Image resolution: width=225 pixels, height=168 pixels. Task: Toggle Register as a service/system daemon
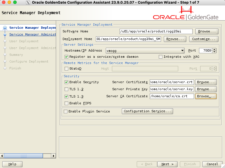[67, 57]
